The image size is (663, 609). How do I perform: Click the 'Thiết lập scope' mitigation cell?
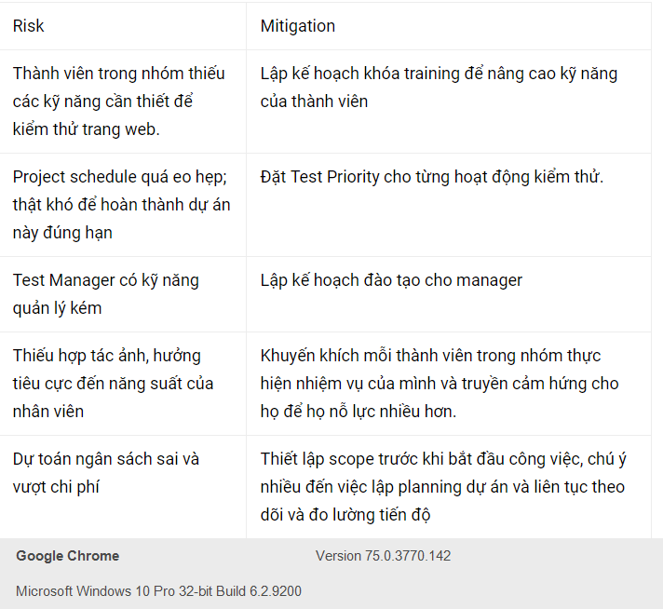tap(442, 487)
